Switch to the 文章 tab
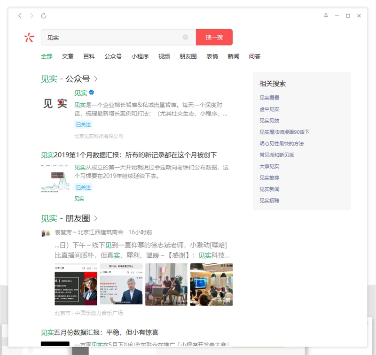This screenshot has height=355, width=376. pyautogui.click(x=68, y=56)
